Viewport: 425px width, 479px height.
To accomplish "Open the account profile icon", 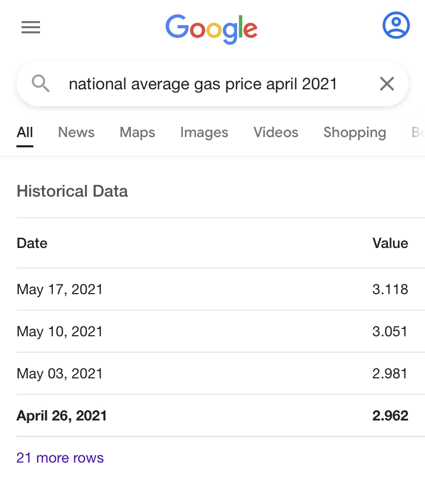I will point(396,26).
